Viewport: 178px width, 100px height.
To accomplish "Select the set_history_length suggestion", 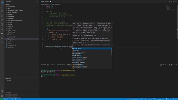I will [x=92, y=57].
